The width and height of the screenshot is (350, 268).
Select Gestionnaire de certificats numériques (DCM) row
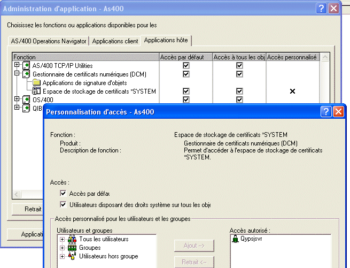pyautogui.click(x=89, y=74)
